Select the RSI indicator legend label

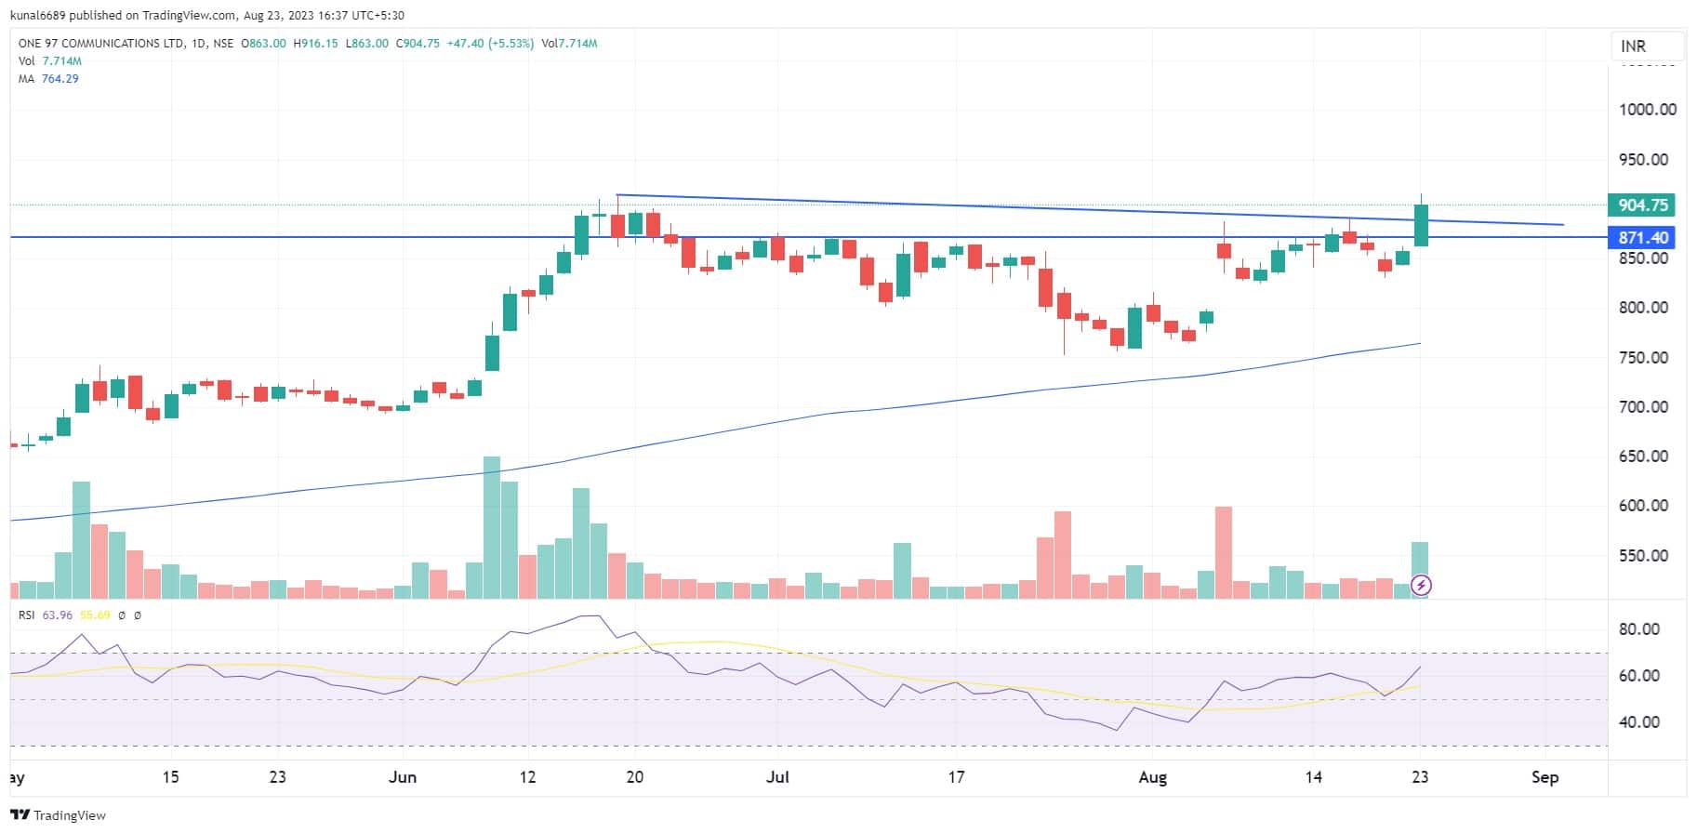tap(26, 615)
